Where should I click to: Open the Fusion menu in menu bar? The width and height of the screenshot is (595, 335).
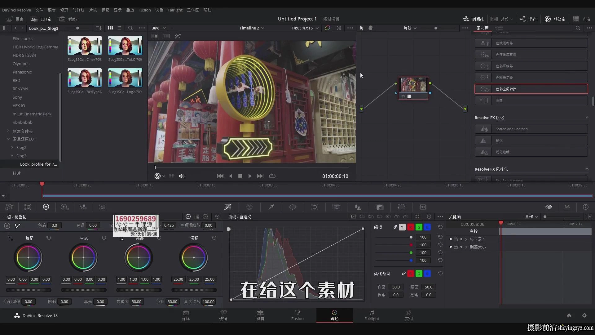click(144, 10)
